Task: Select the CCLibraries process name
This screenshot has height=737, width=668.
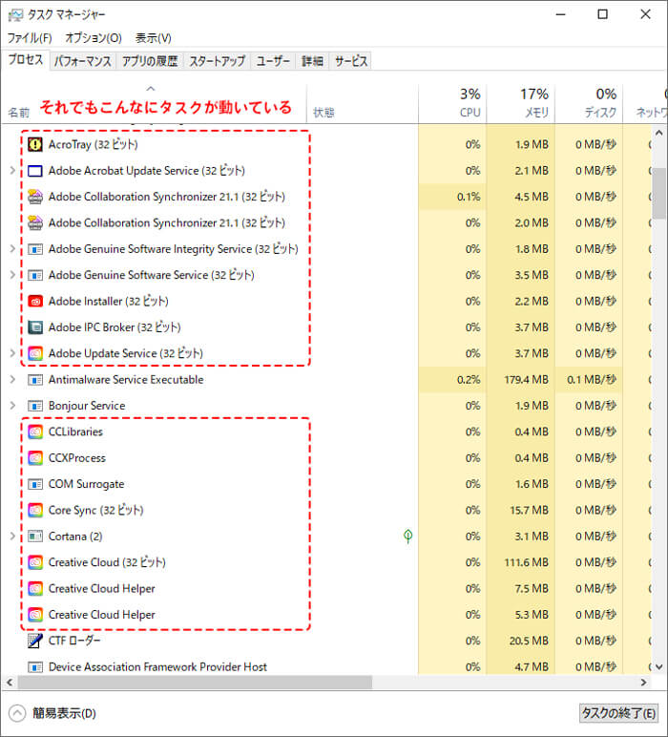Action: (75, 432)
